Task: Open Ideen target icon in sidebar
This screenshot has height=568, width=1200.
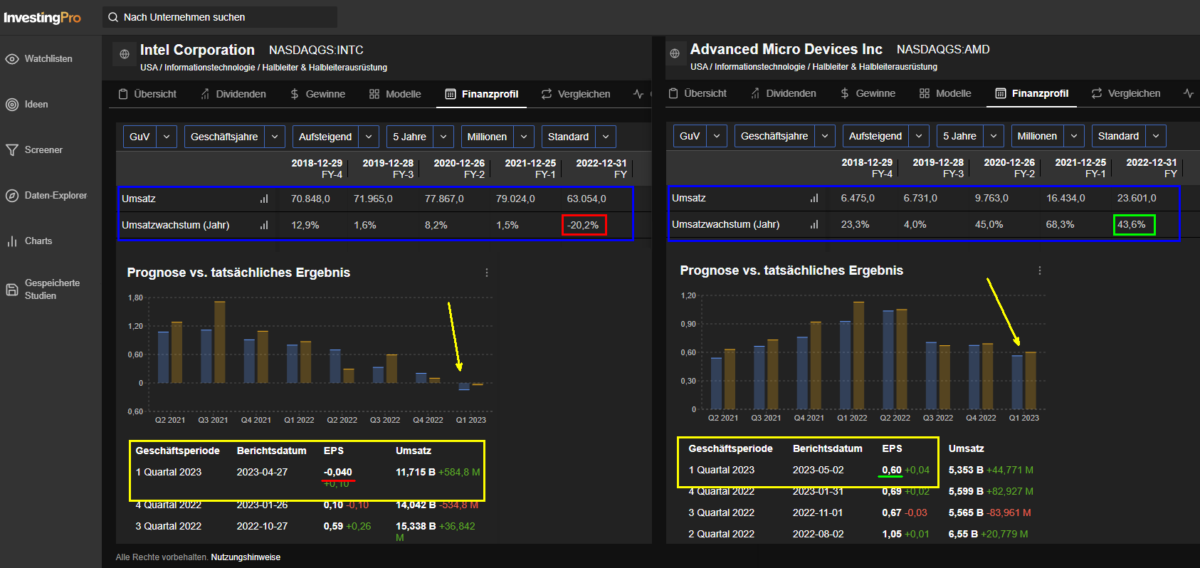Action: pyautogui.click(x=12, y=105)
